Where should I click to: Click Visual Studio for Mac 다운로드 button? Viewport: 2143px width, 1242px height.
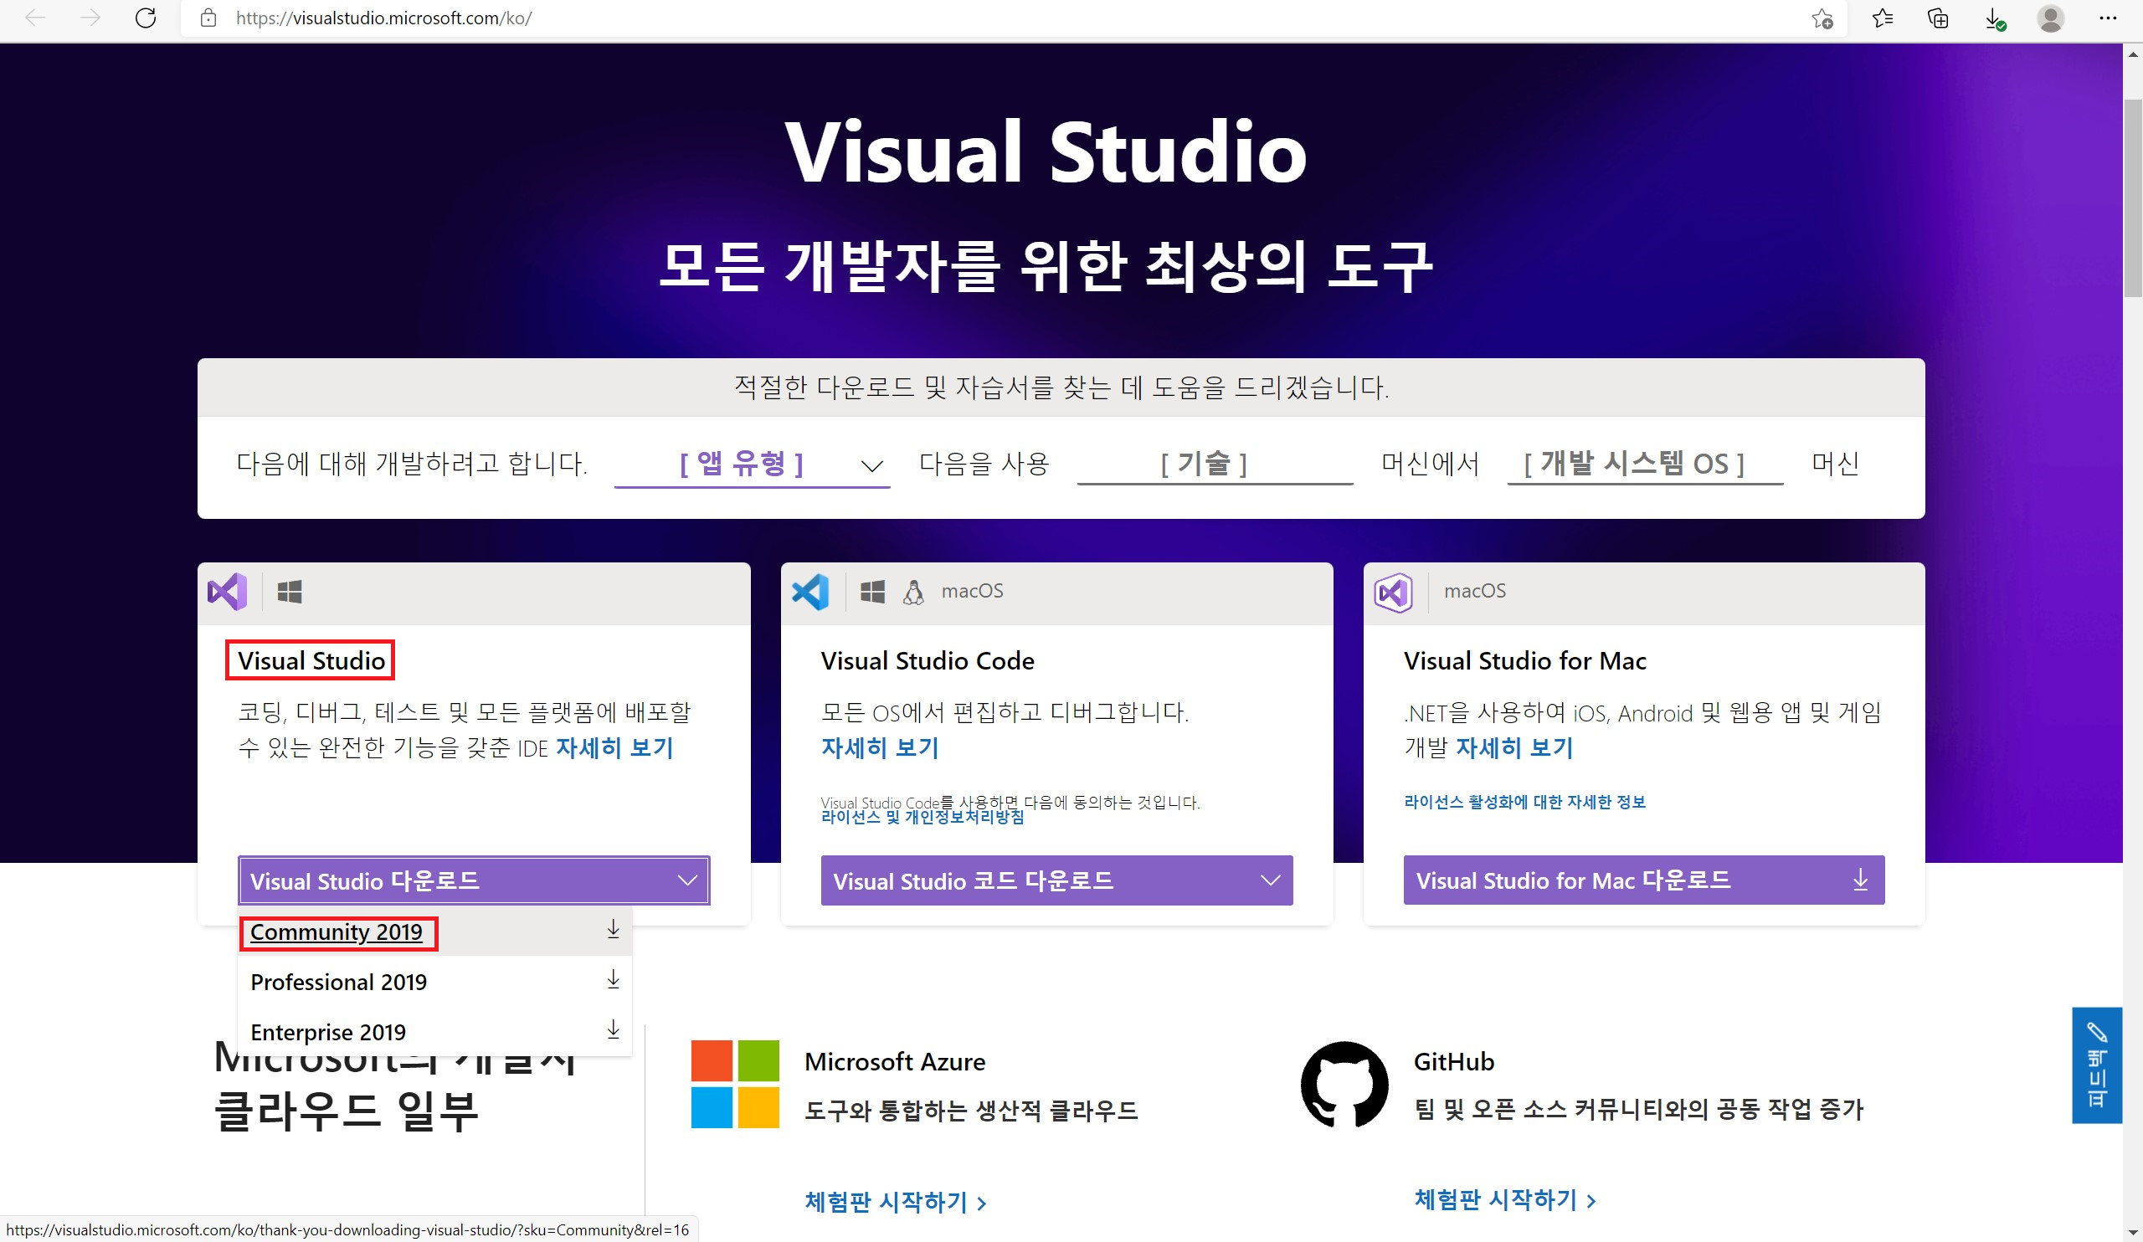click(x=1643, y=880)
